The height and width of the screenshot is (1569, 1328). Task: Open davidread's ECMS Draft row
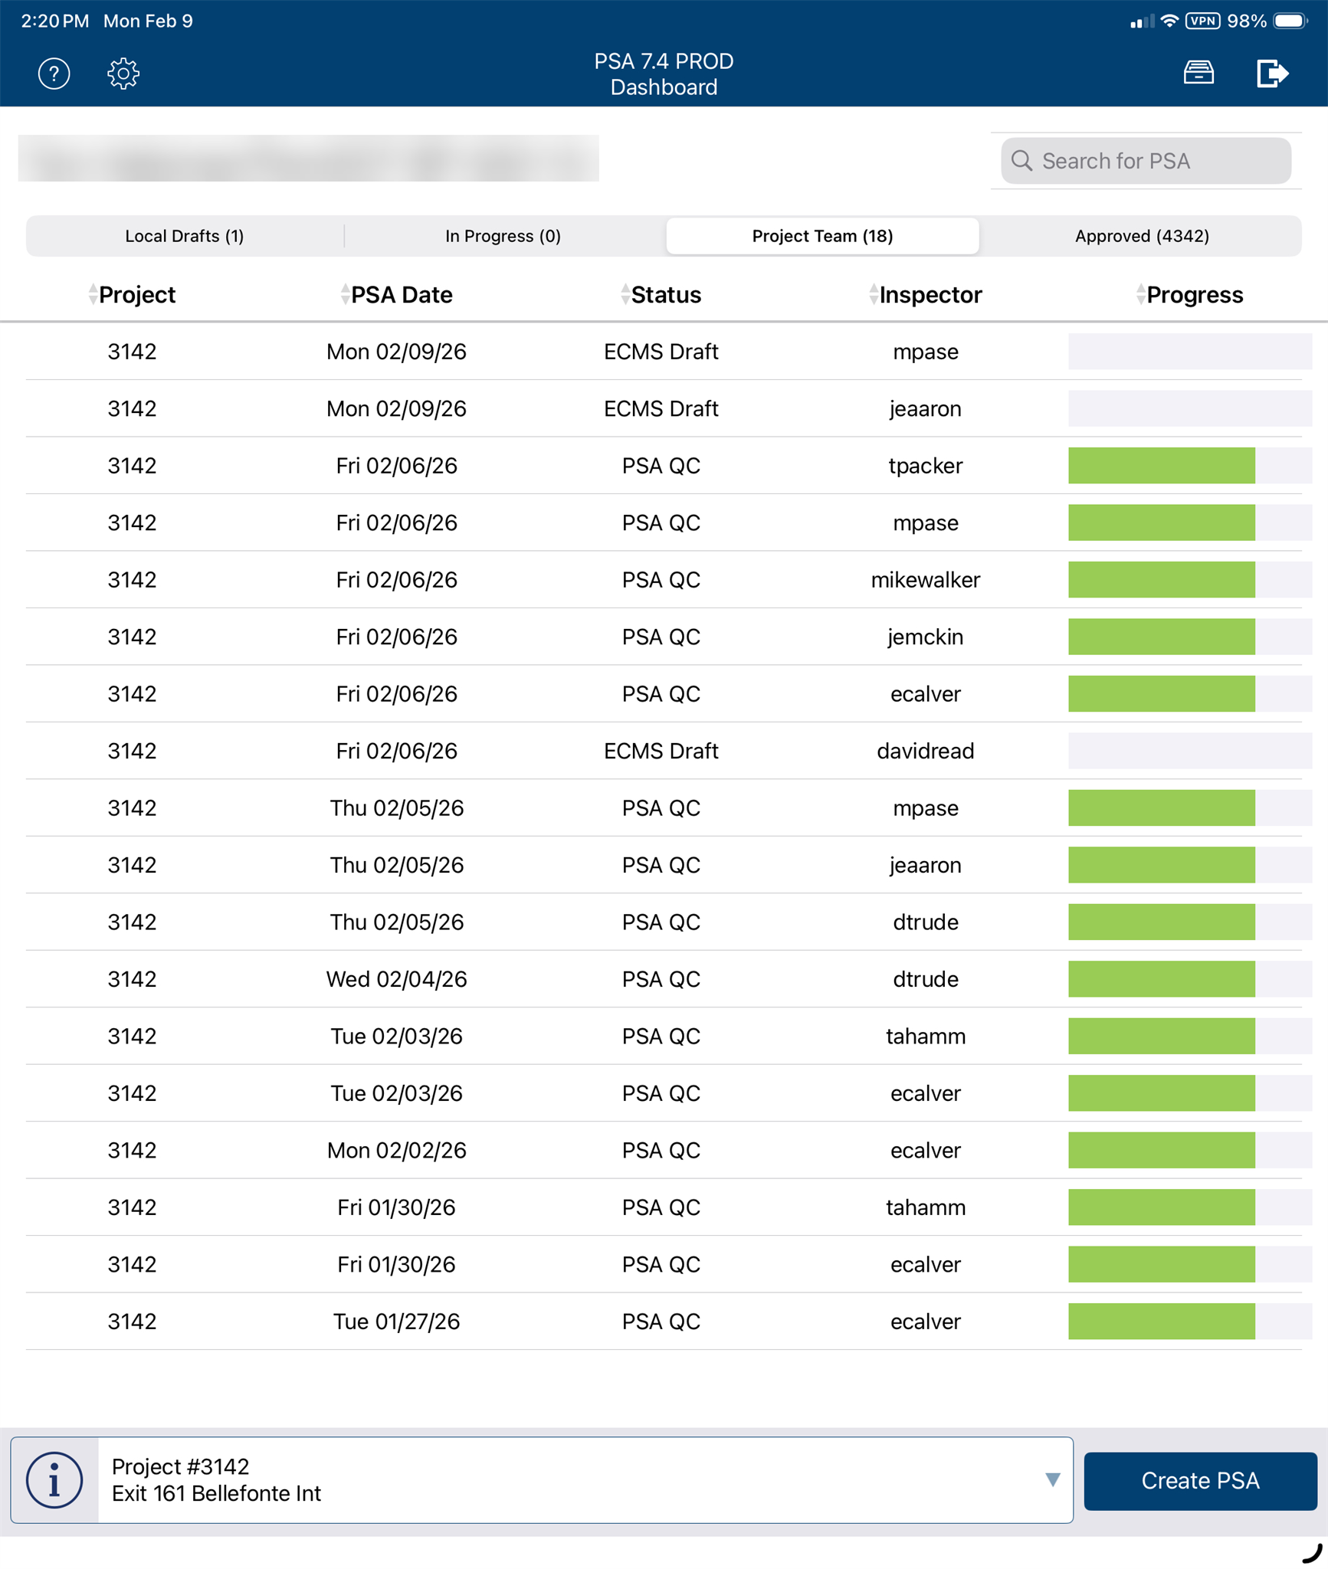(664, 751)
